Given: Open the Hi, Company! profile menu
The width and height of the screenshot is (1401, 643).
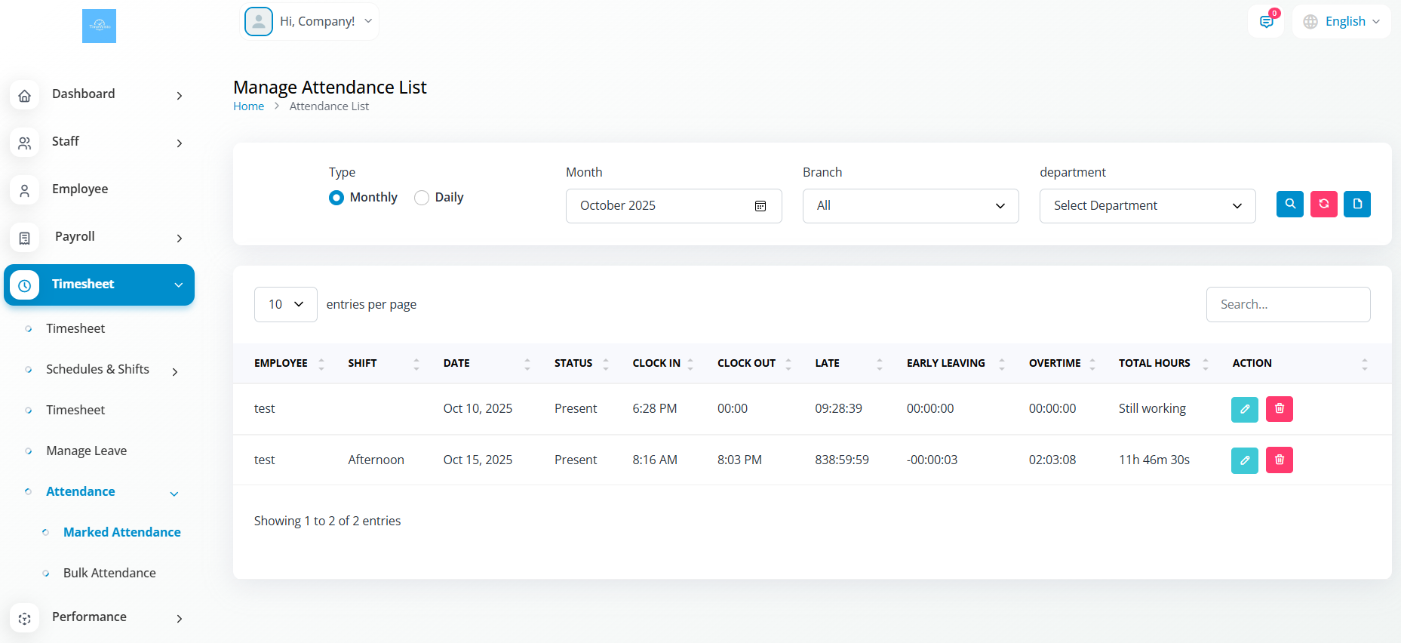Looking at the screenshot, I should click(x=309, y=22).
